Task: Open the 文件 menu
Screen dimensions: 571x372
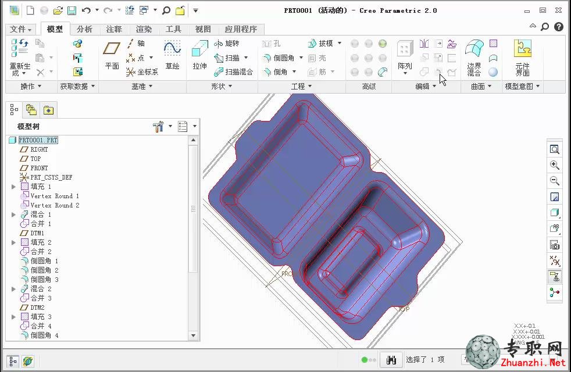Action: 20,29
